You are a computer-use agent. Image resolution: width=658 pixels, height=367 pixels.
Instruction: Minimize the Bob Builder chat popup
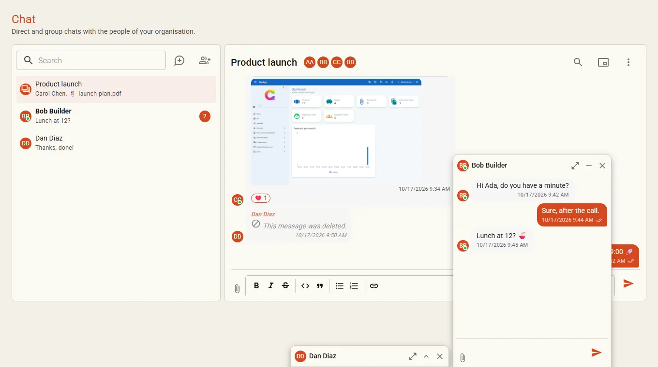[589, 166]
